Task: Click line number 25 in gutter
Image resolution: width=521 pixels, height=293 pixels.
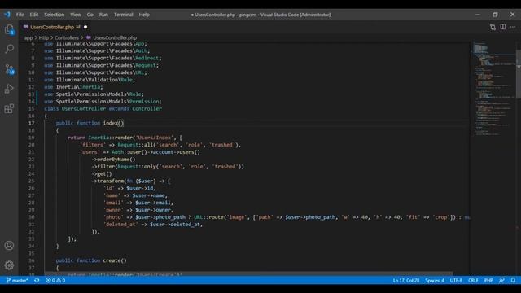Action: [x=31, y=181]
